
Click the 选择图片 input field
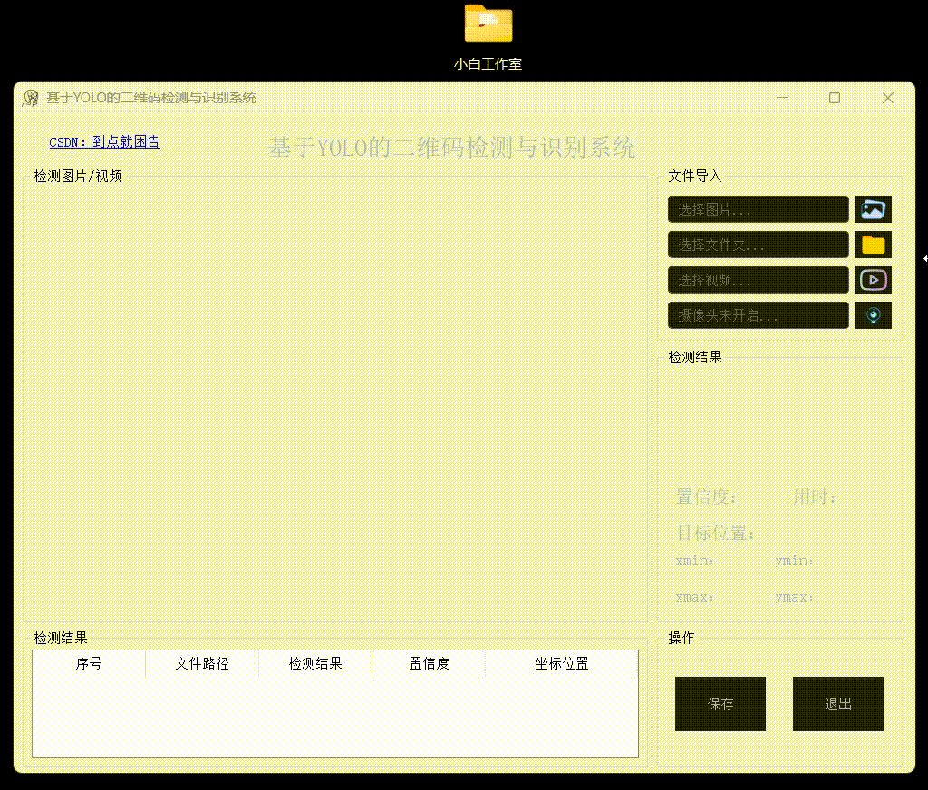click(758, 208)
